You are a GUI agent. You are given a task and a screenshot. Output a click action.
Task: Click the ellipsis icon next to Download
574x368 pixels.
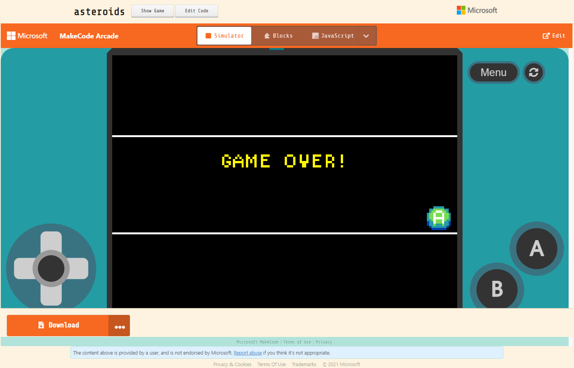point(119,326)
